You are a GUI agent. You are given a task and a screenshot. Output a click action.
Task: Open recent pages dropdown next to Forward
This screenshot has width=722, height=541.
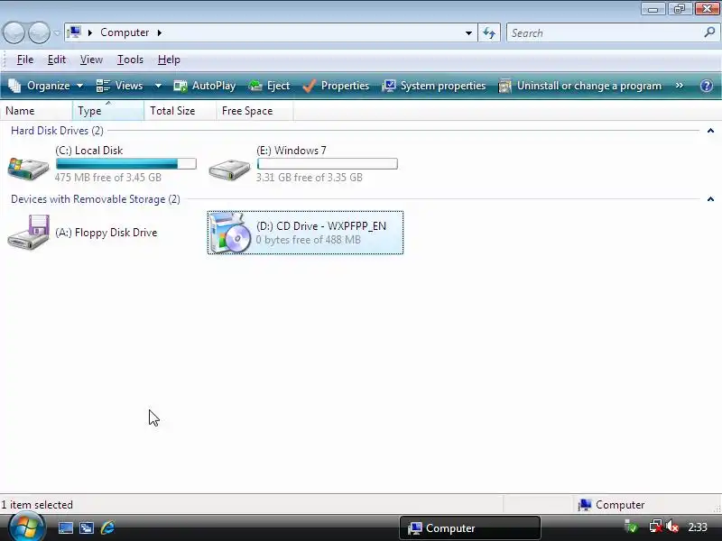coord(57,33)
